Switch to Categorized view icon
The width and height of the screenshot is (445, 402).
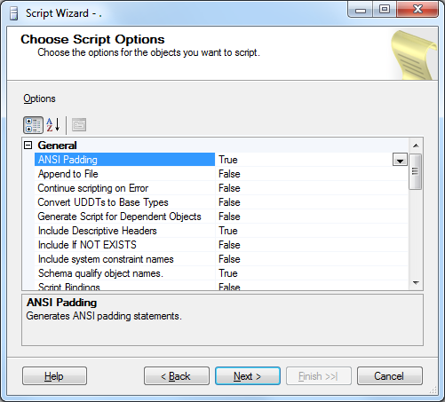(x=33, y=125)
